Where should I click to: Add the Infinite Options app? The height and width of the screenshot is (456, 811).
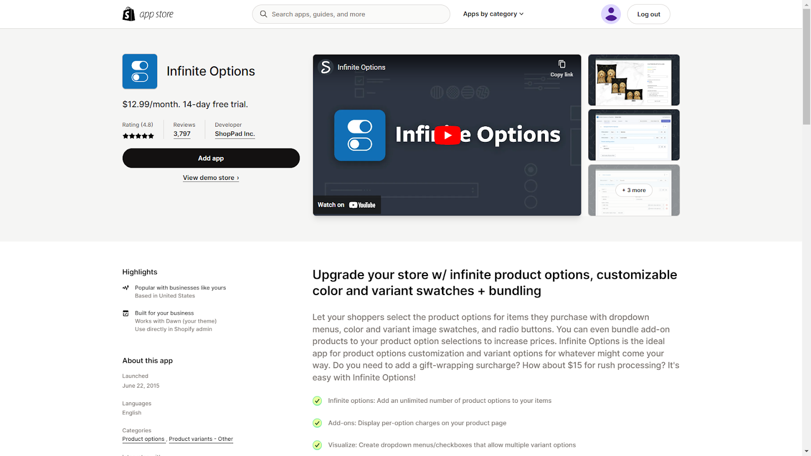(211, 158)
